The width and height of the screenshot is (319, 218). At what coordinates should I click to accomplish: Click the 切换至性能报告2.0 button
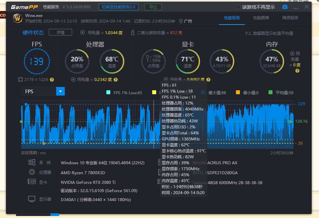tap(119, 7)
